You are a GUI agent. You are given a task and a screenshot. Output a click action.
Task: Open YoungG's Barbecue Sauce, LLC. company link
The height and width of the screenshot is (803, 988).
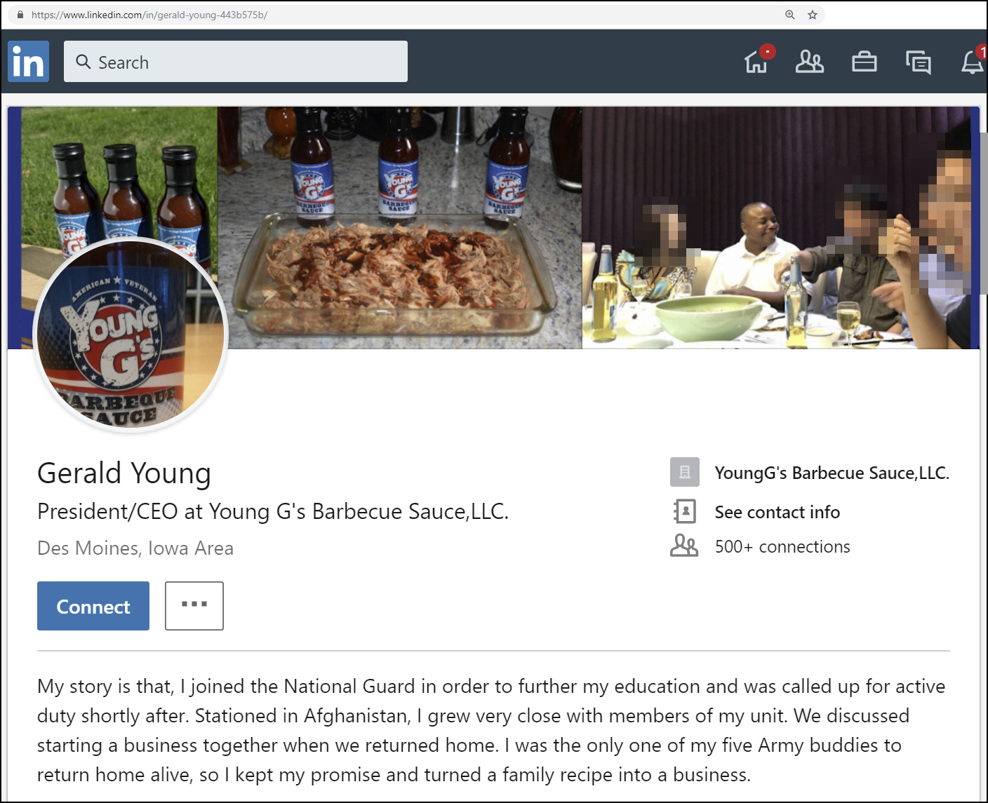[x=832, y=473]
